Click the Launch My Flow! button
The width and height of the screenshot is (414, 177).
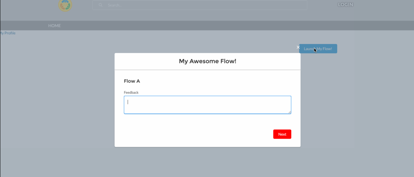(318, 49)
